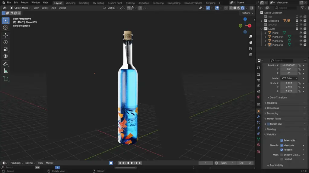
Task: Expand the Delta Transform panel
Action: pos(278,98)
